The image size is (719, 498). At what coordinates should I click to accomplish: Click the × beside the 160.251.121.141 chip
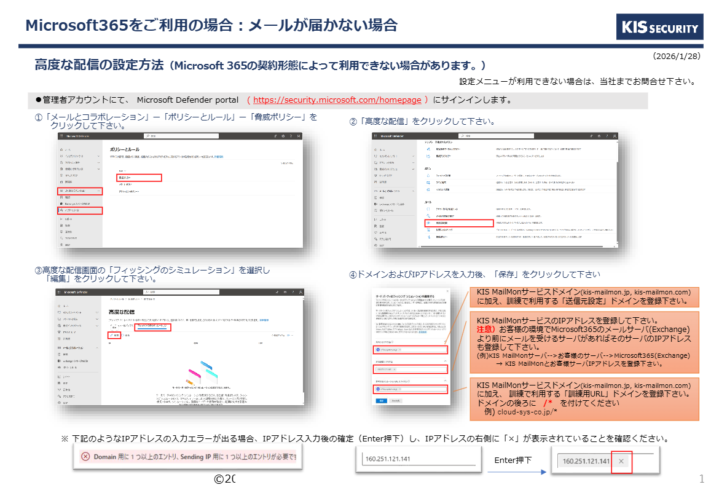click(x=621, y=461)
